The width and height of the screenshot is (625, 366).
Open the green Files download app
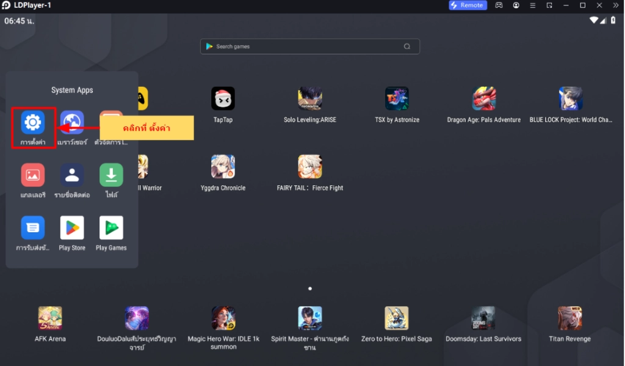click(x=111, y=175)
